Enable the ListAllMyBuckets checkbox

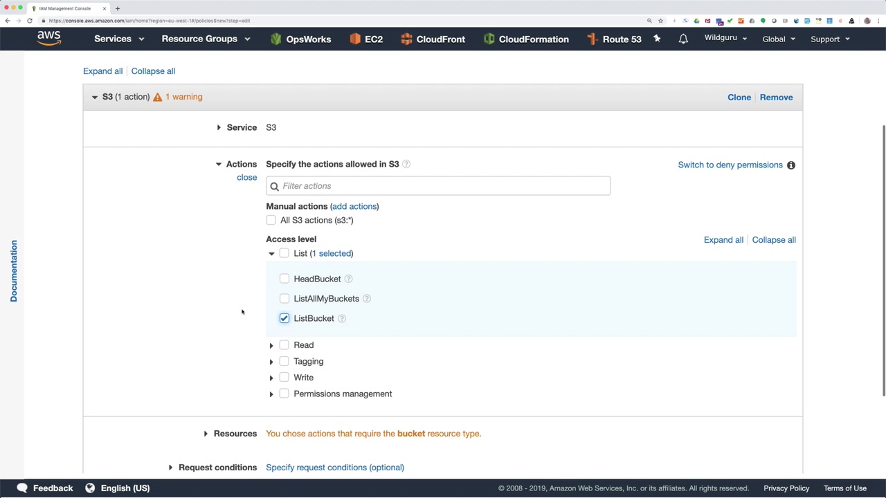pos(284,299)
